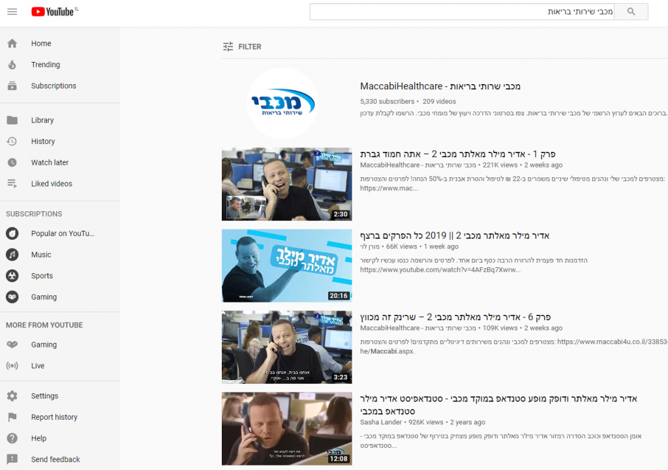Viewport: 668px width, 470px height.
Task: Play the 20:16 video thumbnail
Action: [x=287, y=266]
